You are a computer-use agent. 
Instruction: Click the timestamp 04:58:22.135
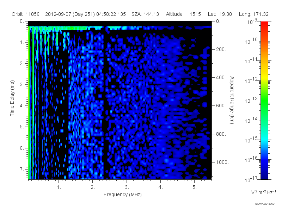[x=111, y=14]
